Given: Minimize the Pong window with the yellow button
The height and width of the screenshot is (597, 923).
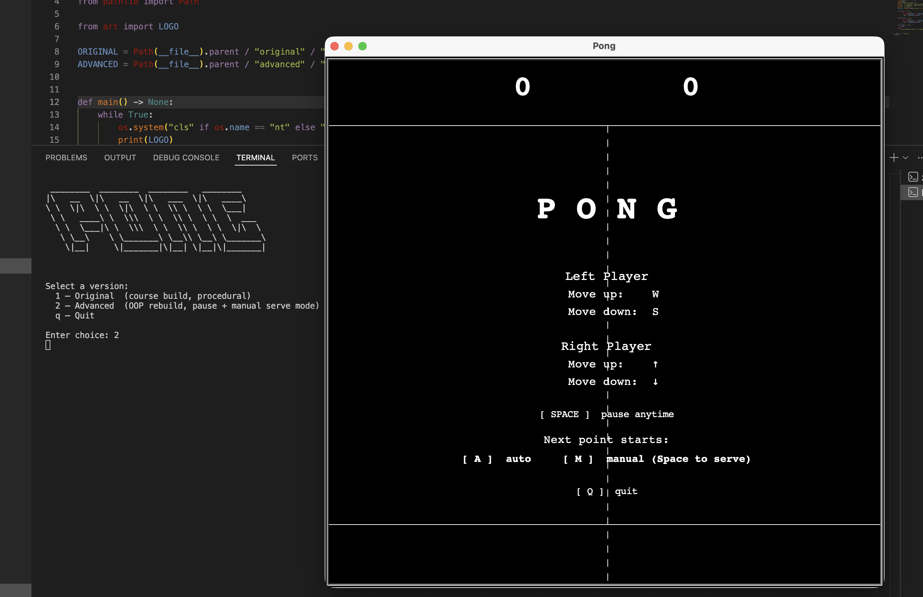Looking at the screenshot, I should click(348, 46).
